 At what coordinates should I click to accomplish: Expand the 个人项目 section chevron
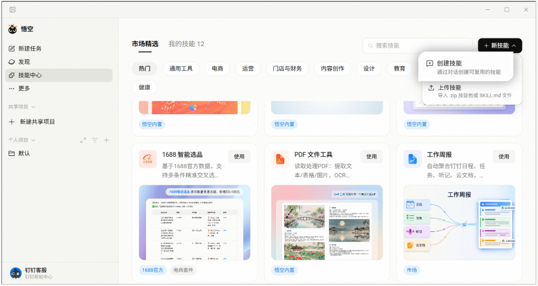tap(33, 140)
